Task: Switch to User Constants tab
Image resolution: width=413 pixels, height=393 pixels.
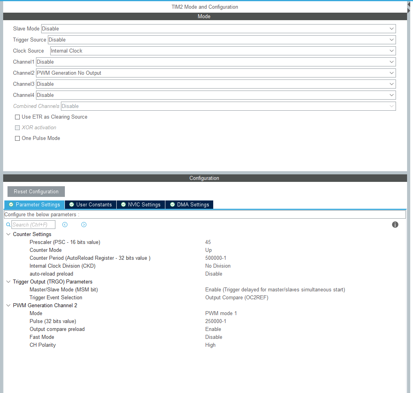Action: pyautogui.click(x=91, y=204)
